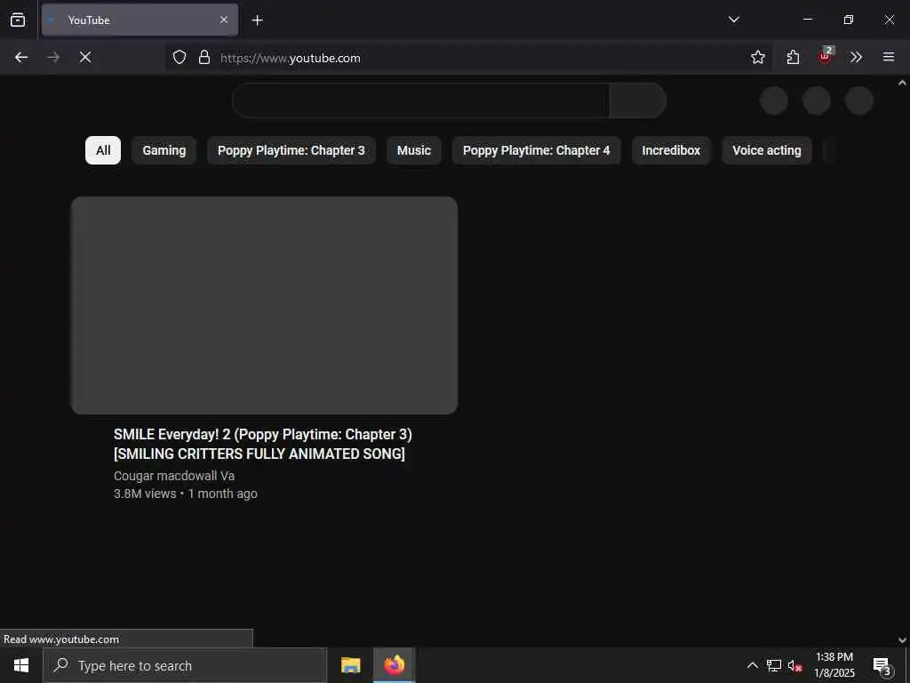Restore down the Firefox window
Viewport: 910px width, 683px height.
(848, 20)
